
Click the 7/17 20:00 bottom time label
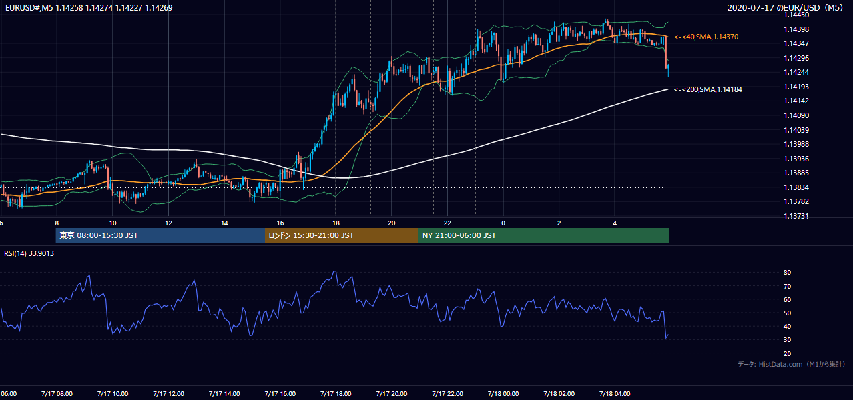[391, 394]
